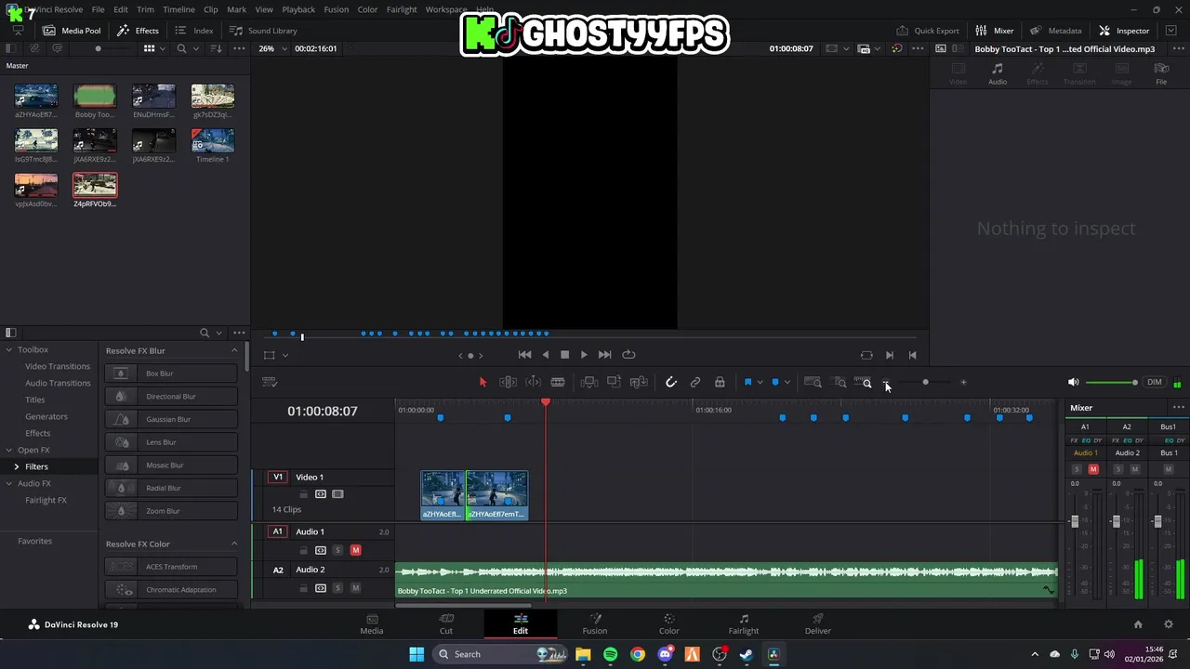The image size is (1190, 669).
Task: Open media pool three-dot options menu
Action: (239, 48)
